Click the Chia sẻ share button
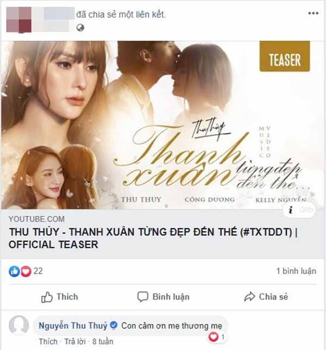Viewport: 326px width, 350px height. 266,297
